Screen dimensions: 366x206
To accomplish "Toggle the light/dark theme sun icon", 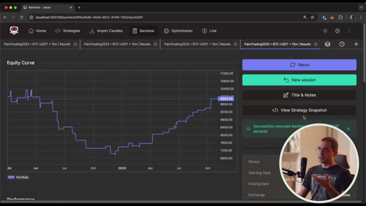I will (325, 31).
